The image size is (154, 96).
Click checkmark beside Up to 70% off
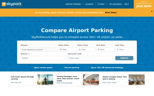(x=89, y=68)
